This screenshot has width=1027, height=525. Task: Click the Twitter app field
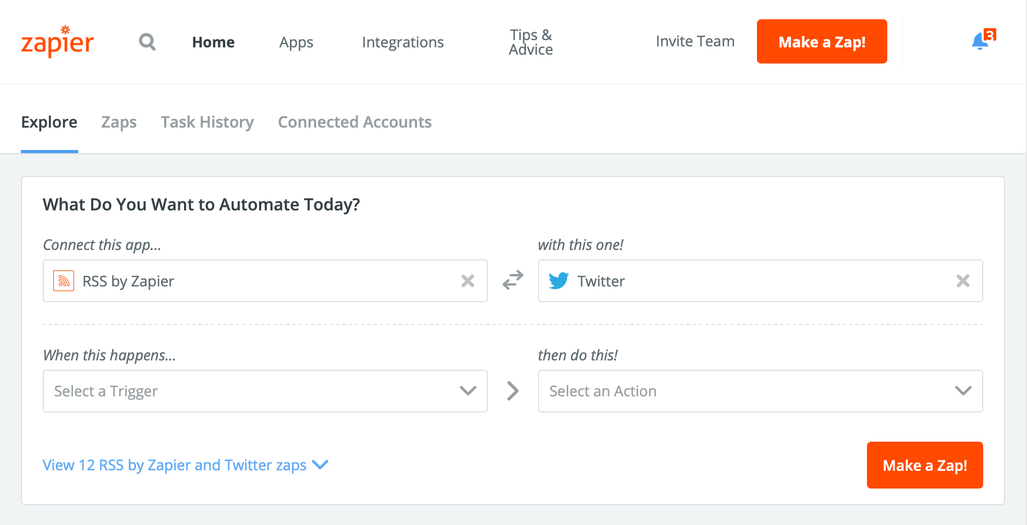point(761,281)
